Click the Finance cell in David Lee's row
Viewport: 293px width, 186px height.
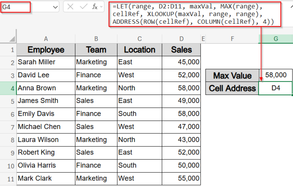(96, 75)
